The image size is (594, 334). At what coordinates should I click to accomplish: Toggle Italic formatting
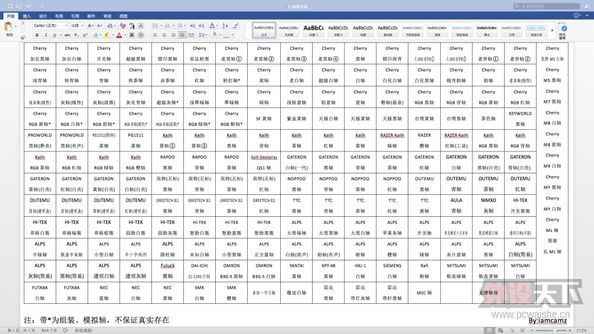pyautogui.click(x=46, y=35)
